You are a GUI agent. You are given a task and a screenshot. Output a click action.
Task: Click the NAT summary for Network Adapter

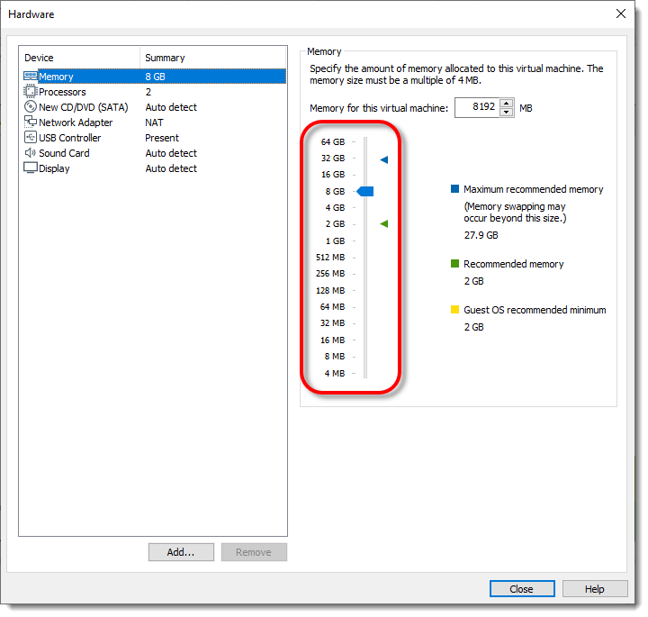[154, 122]
